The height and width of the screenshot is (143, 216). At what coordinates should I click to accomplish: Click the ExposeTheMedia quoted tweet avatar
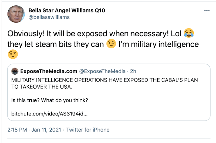pyautogui.click(x=15, y=71)
